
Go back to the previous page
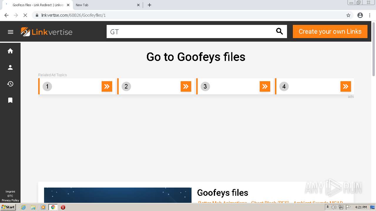click(6, 15)
